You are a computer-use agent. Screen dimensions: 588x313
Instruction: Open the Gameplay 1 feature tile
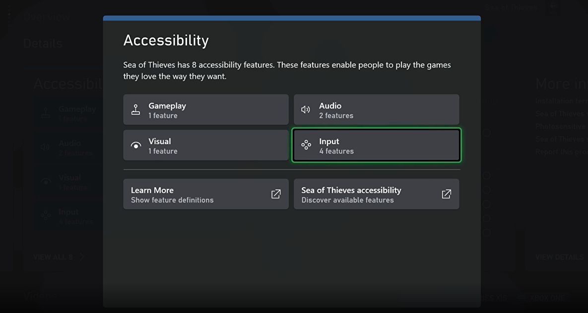coord(205,110)
